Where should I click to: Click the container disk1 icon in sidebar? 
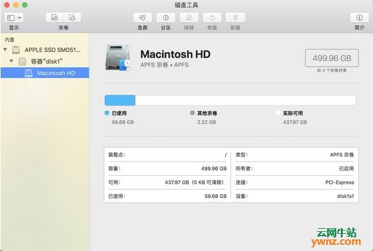(x=22, y=62)
